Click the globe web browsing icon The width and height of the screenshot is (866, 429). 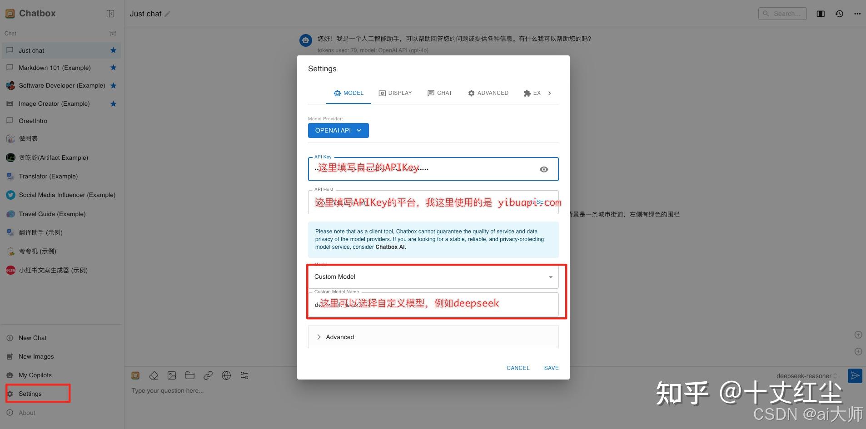[x=226, y=375]
